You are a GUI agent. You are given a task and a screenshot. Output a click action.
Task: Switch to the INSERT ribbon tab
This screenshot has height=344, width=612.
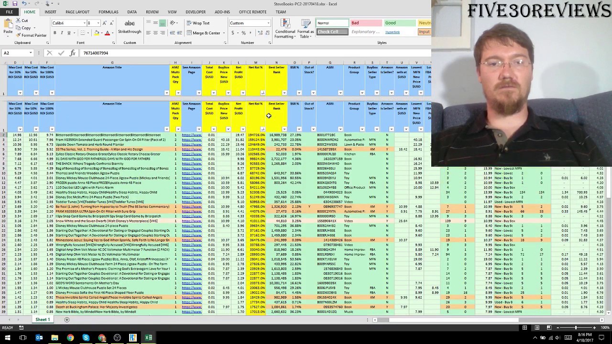click(x=50, y=12)
